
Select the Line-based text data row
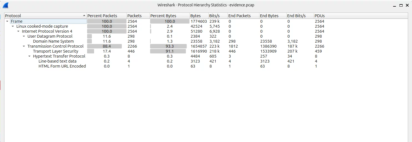[x=57, y=61]
